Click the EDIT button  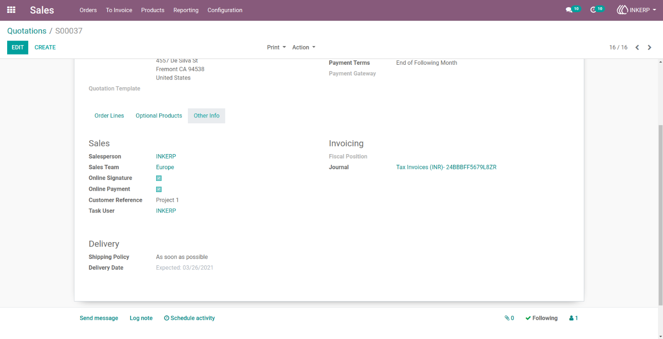click(x=17, y=47)
